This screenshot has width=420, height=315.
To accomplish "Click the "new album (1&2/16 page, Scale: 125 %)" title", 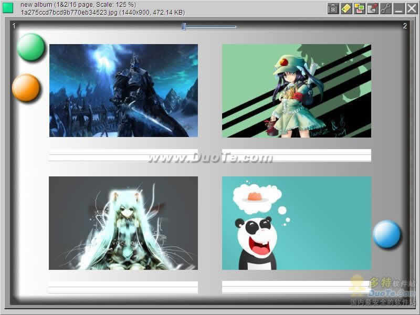I will 78,5.
